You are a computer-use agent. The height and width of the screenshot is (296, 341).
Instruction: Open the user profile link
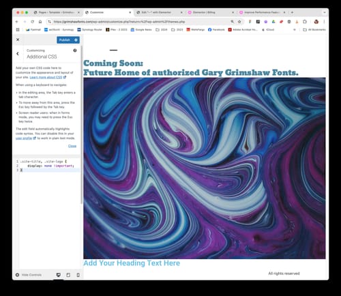tap(26, 138)
